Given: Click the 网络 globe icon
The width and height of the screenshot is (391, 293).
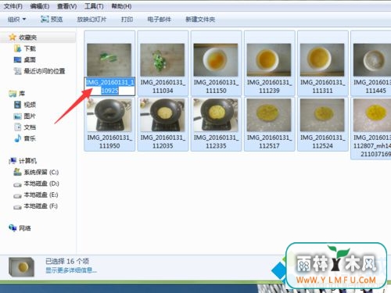Looking at the screenshot, I should click(x=13, y=228).
